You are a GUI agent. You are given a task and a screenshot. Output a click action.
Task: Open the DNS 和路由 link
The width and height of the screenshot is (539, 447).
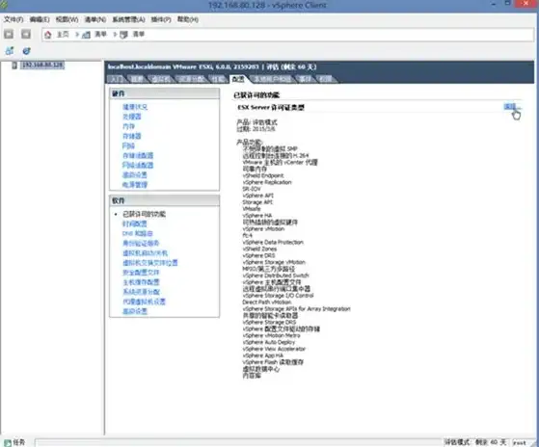pyautogui.click(x=138, y=233)
